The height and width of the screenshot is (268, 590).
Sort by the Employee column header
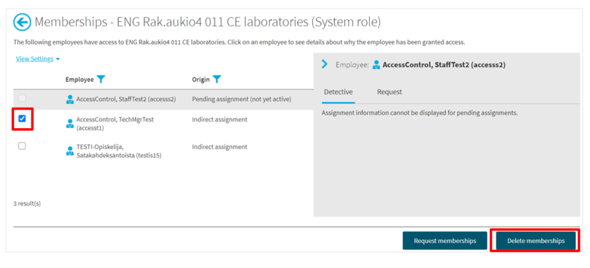pyautogui.click(x=79, y=80)
